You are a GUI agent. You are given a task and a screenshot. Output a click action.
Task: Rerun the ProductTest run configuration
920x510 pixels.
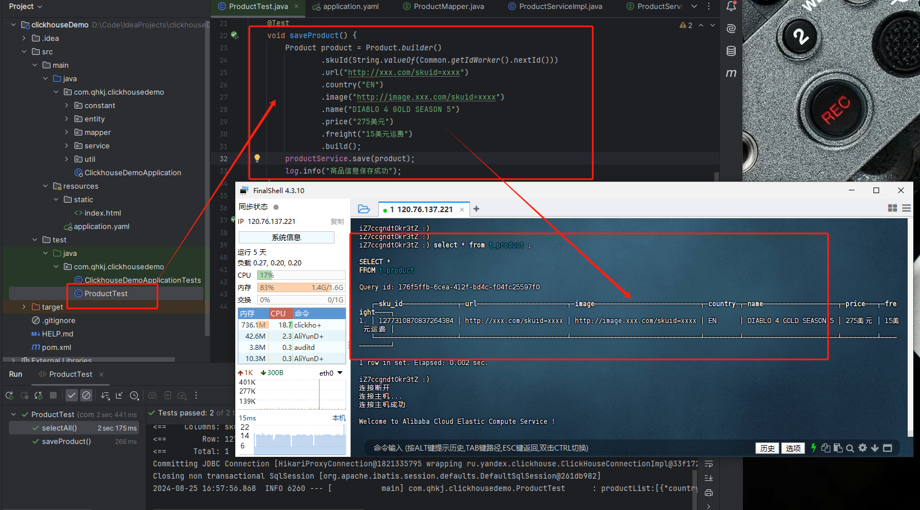click(9, 395)
